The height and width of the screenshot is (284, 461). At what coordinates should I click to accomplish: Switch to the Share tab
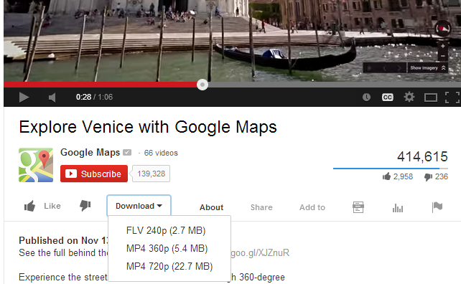click(x=261, y=207)
